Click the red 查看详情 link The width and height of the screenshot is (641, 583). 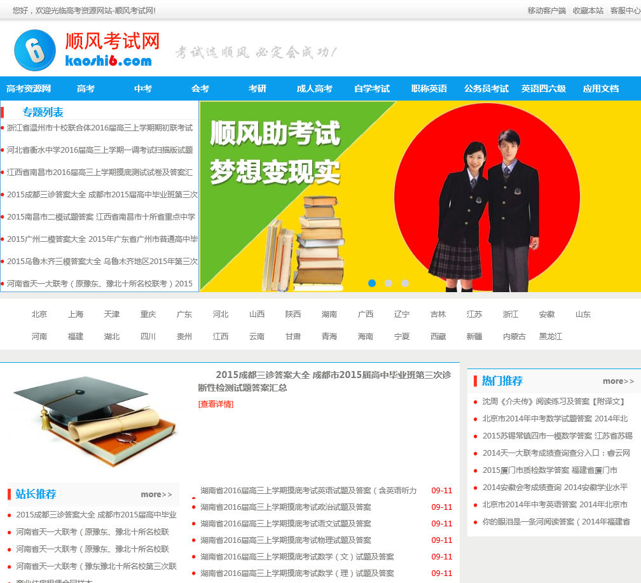click(216, 404)
